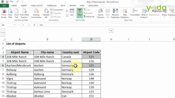
Task: Open the FILE tab
Action: pos(4,5)
